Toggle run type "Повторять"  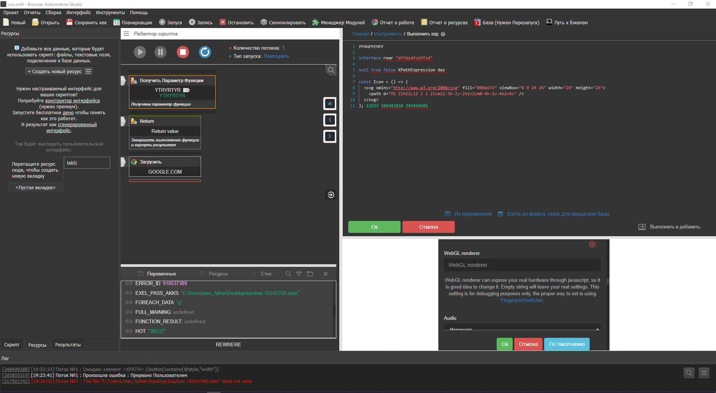[276, 56]
